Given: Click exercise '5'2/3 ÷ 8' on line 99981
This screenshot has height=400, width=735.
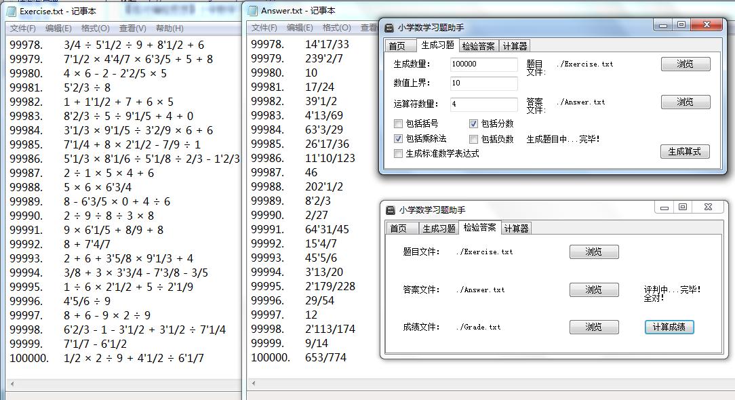Looking at the screenshot, I should [87, 87].
